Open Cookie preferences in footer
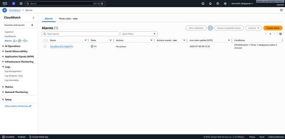 point(276,137)
